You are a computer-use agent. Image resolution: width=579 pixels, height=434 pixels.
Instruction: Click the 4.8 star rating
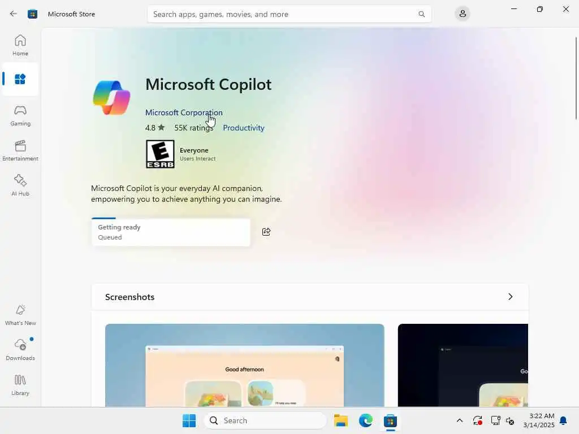pos(155,128)
